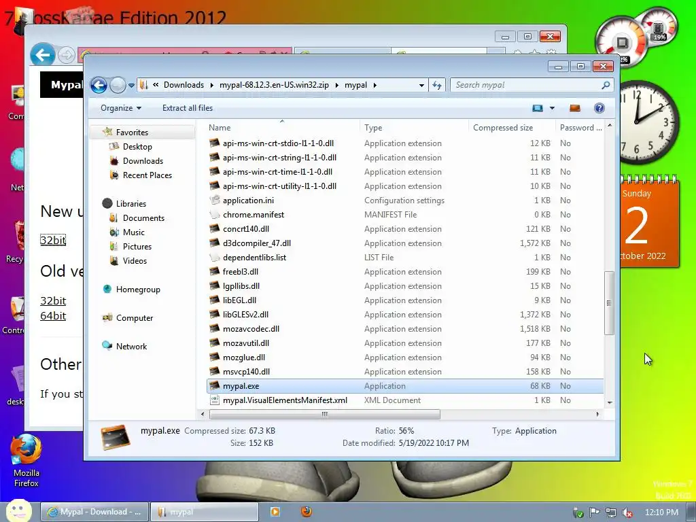Open the Music library

(134, 232)
